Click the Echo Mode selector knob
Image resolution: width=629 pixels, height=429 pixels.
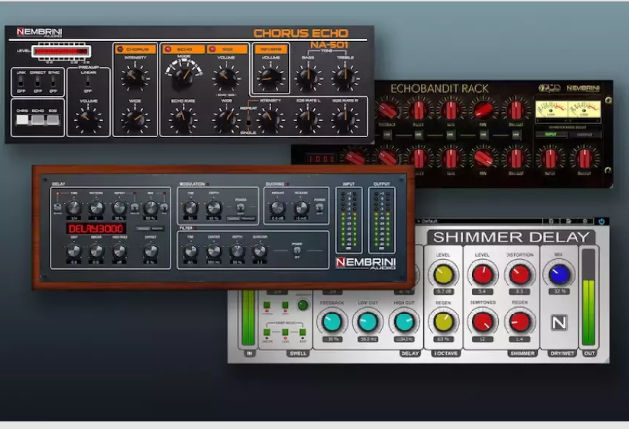click(183, 77)
